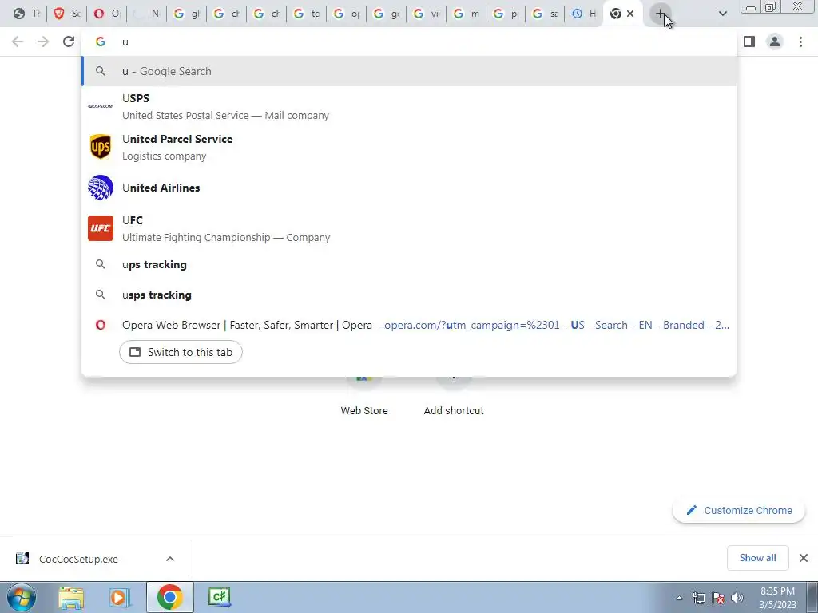The width and height of the screenshot is (818, 613).
Task: Open a new tab with the plus button
Action: click(x=661, y=14)
